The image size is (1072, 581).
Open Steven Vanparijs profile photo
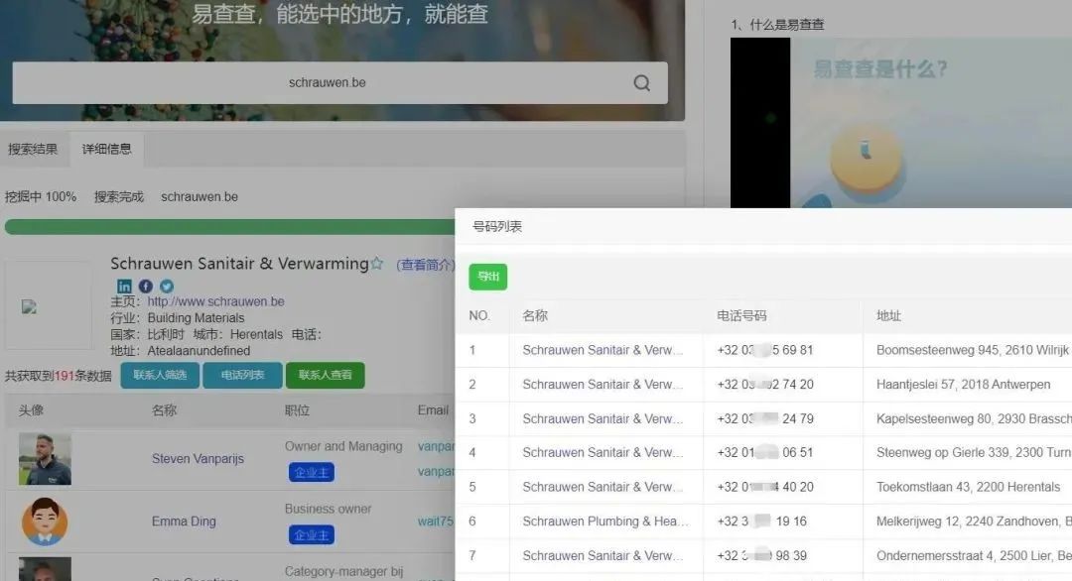pyautogui.click(x=45, y=459)
